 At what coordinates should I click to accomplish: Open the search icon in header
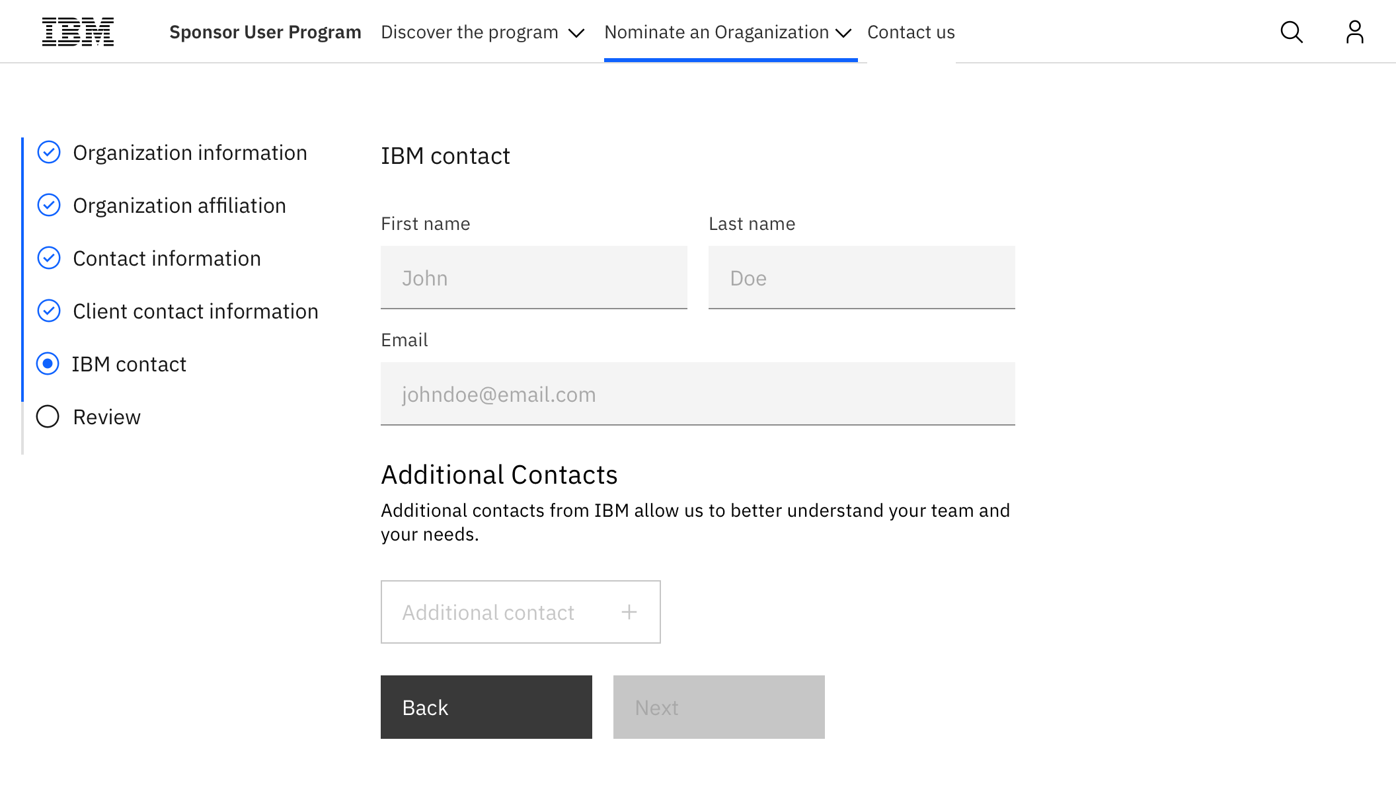[x=1291, y=32]
